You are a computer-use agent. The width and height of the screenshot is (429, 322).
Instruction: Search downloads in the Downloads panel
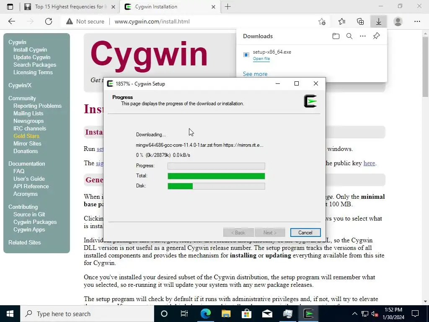(349, 36)
